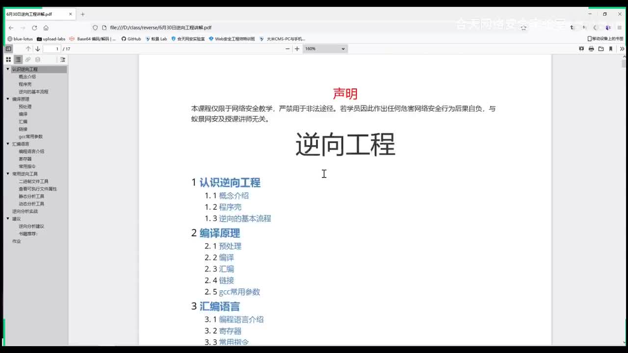Show document outline in sidebar
The image size is (628, 353).
(x=18, y=59)
